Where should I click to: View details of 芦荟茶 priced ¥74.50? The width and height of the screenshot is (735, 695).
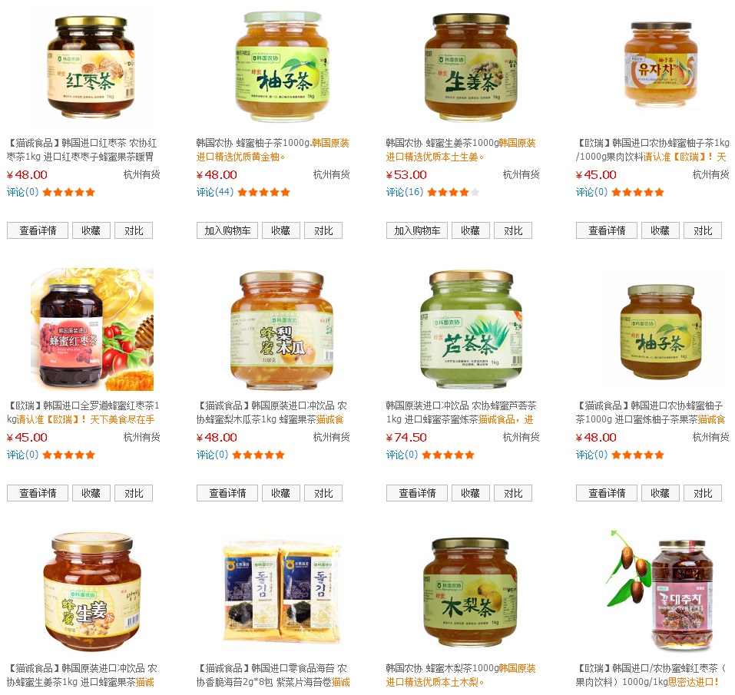click(417, 493)
